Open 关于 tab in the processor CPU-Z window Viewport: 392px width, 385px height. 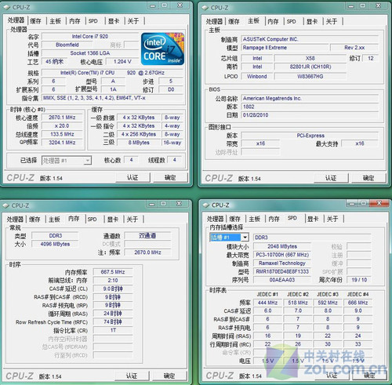click(x=133, y=21)
